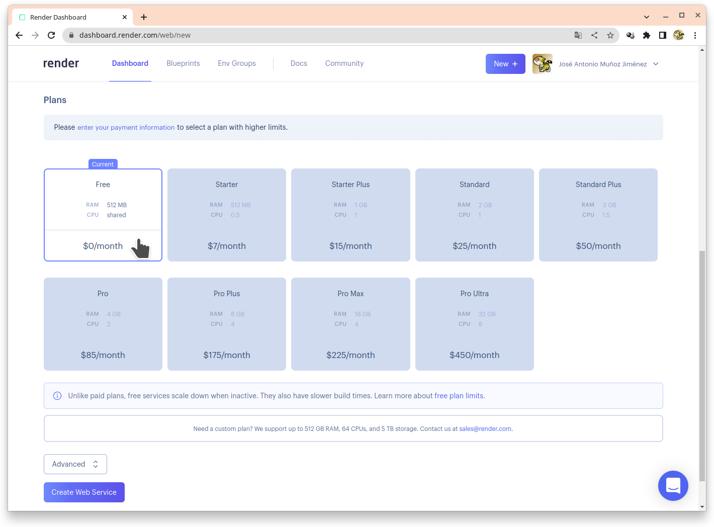The image size is (714, 527).
Task: Expand the account name dropdown chevron
Action: (656, 64)
